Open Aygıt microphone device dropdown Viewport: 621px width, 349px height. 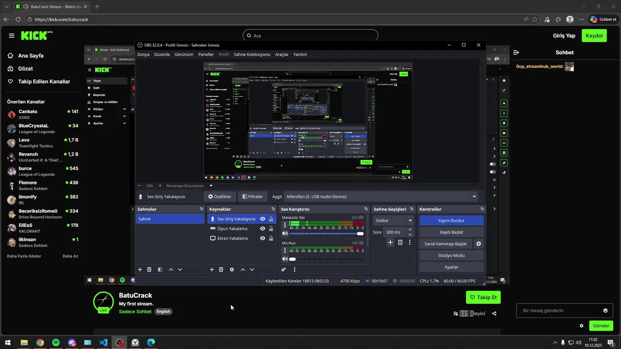click(x=381, y=197)
